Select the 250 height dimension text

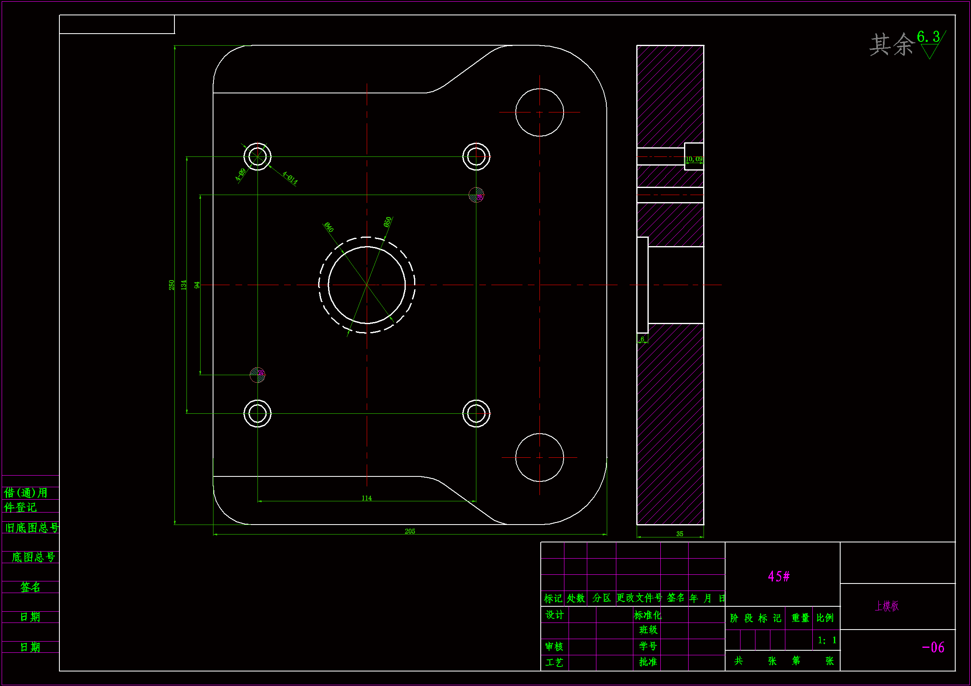point(171,285)
